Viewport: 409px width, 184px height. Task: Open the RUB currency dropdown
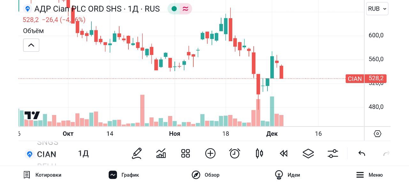(x=377, y=9)
